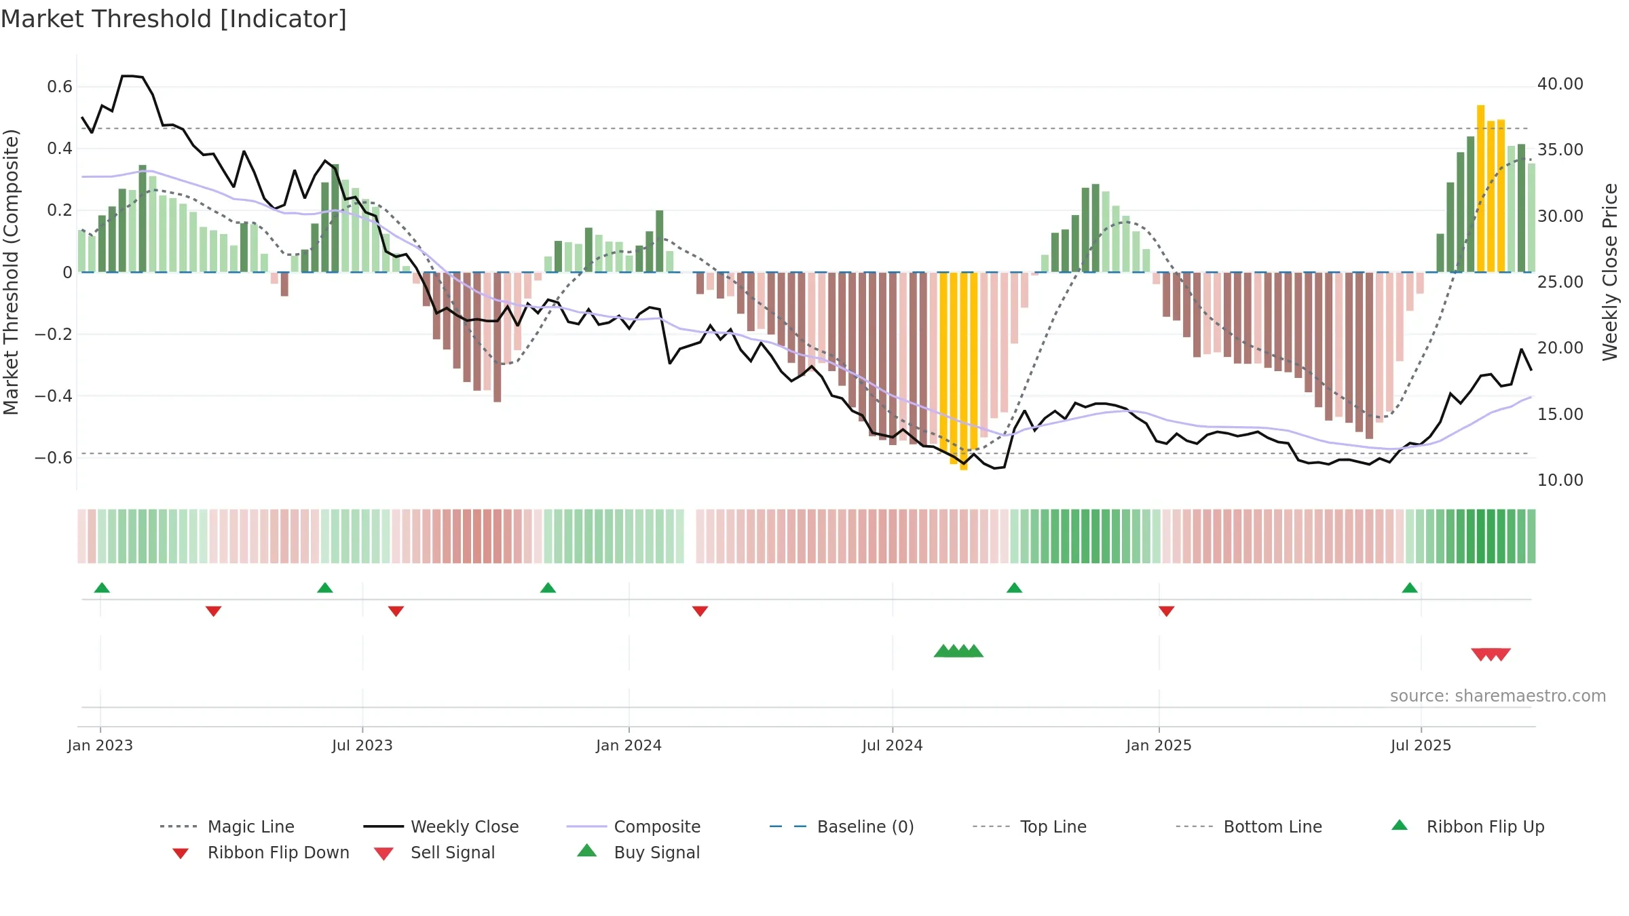Click the 40.00 right axis price label
Image resolution: width=1629 pixels, height=916 pixels.
click(x=1560, y=83)
